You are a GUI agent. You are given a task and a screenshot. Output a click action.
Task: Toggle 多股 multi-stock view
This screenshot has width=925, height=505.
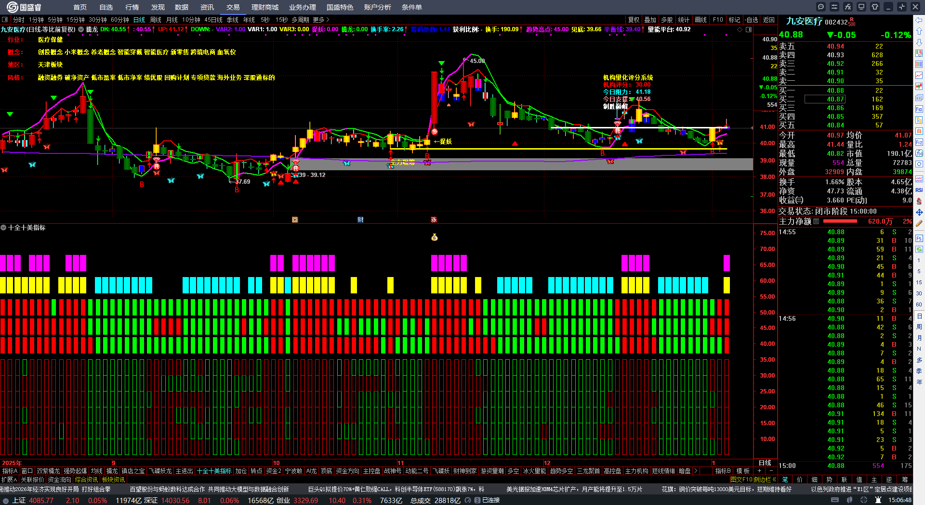pyautogui.click(x=667, y=20)
